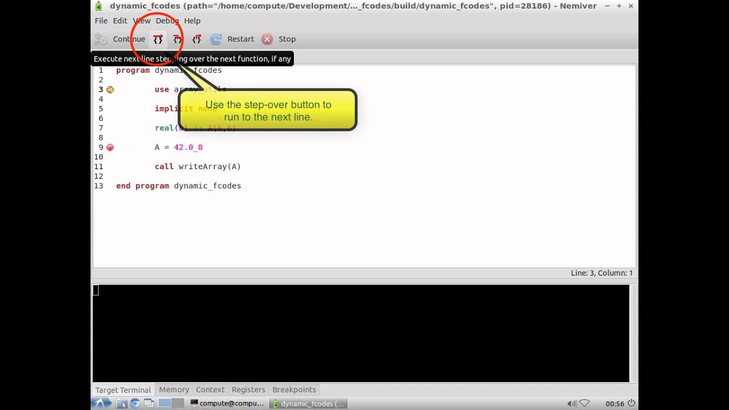The image size is (729, 410).
Task: Click the Continue gears icon
Action: coord(101,39)
